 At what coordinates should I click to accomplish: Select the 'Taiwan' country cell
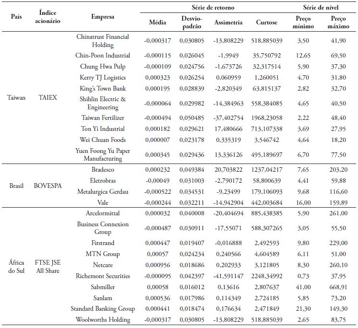pos(17,97)
